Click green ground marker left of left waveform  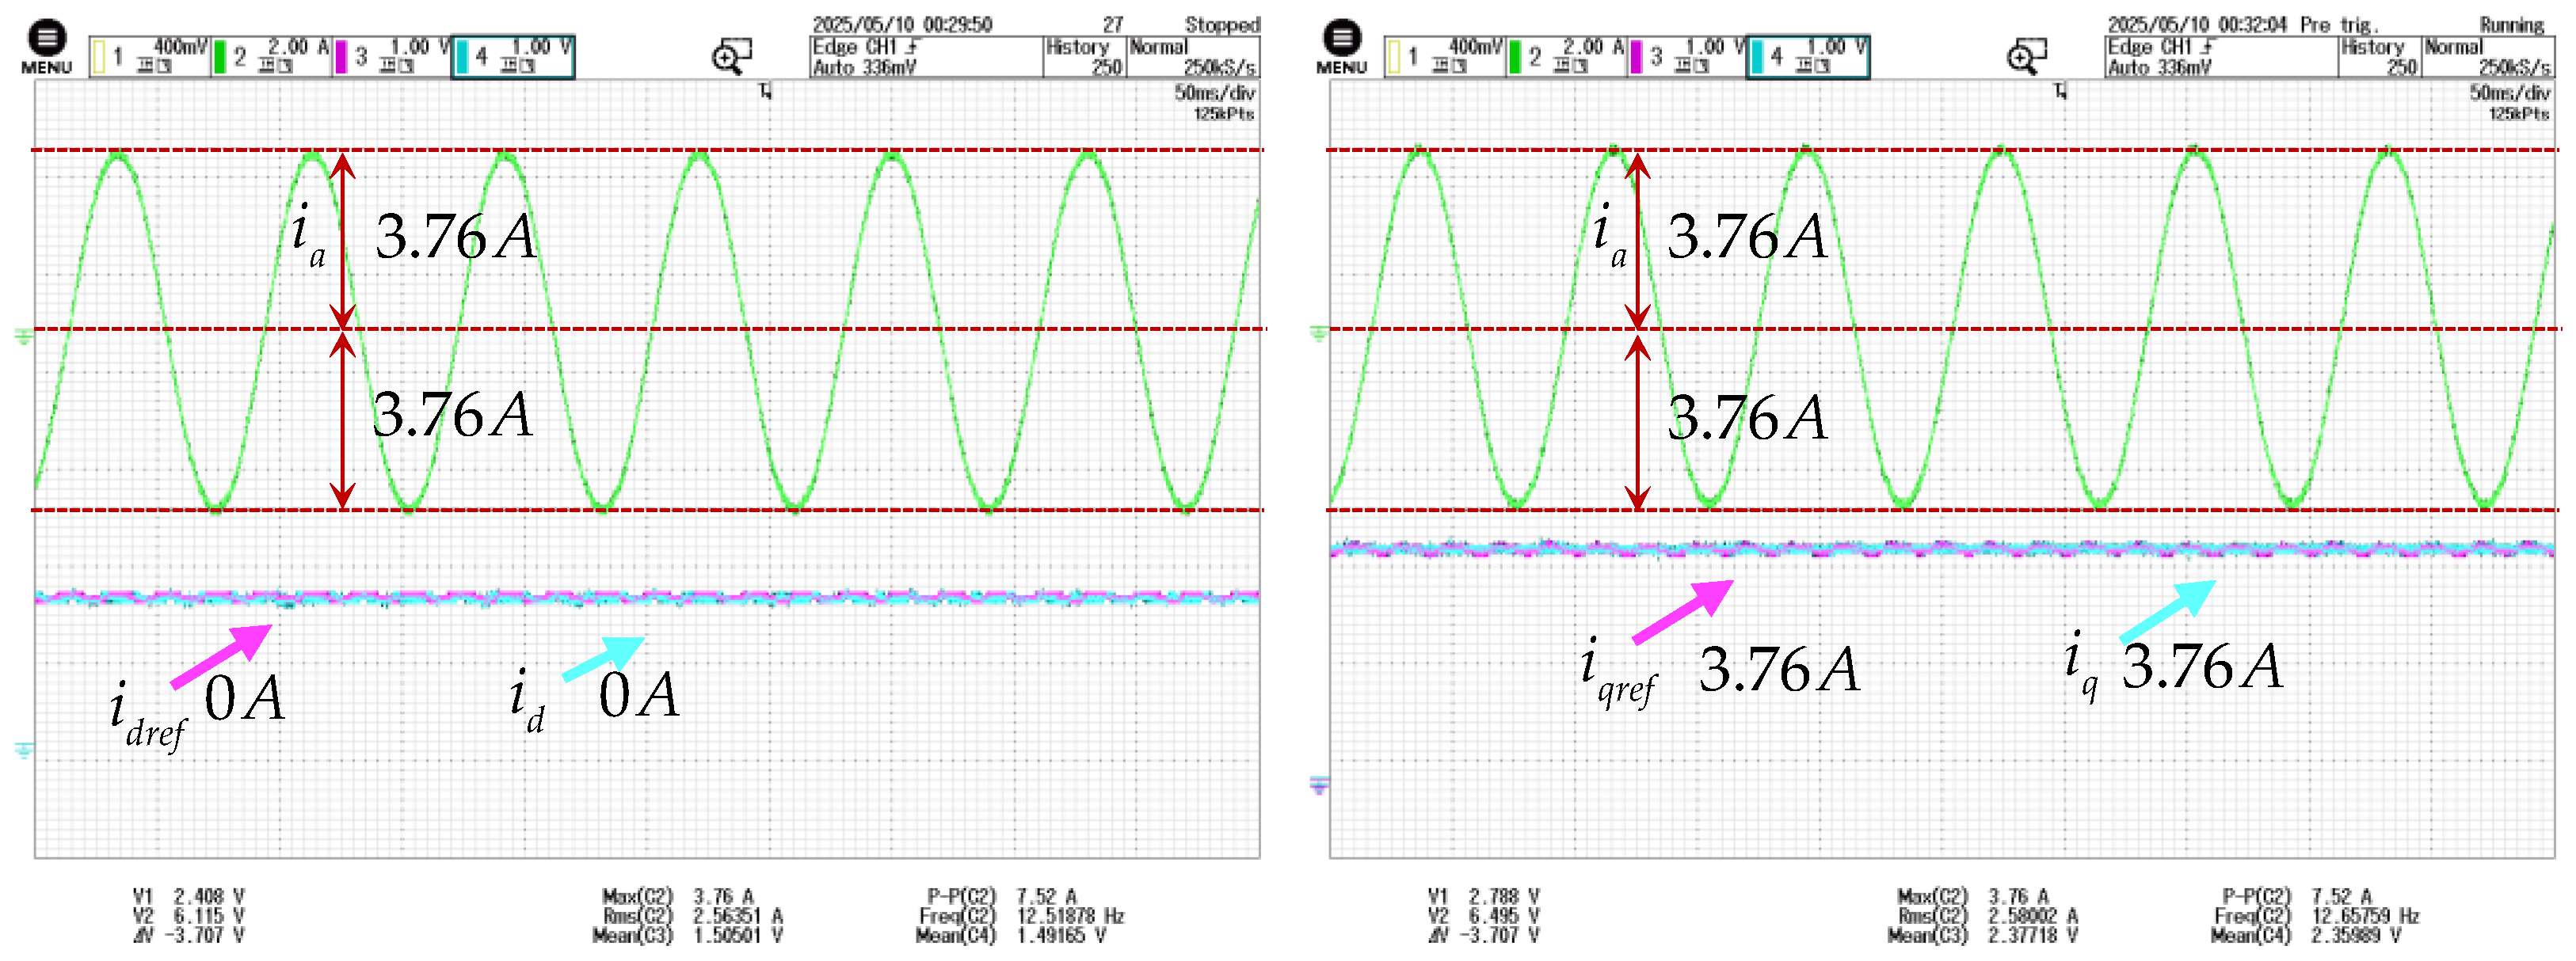(23, 338)
